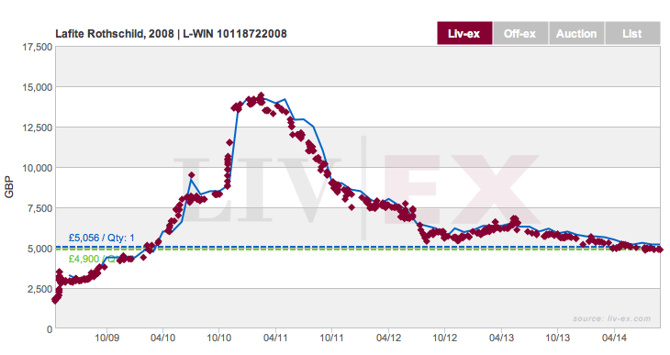This screenshot has width=670, height=355.
Task: Switch to the List tab
Action: tap(632, 33)
